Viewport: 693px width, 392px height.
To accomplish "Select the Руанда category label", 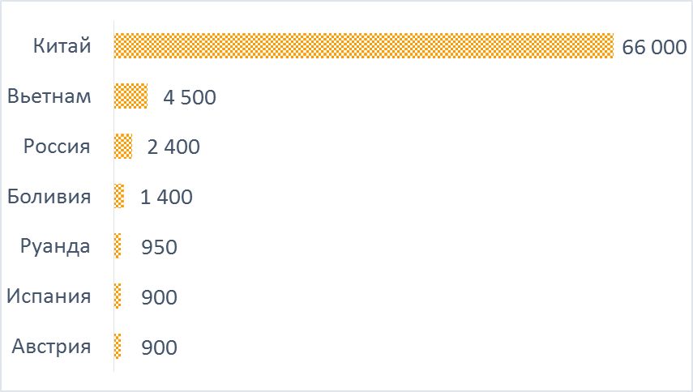I will pos(55,247).
